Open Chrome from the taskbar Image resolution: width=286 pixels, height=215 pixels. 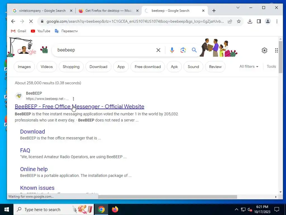tap(101, 209)
